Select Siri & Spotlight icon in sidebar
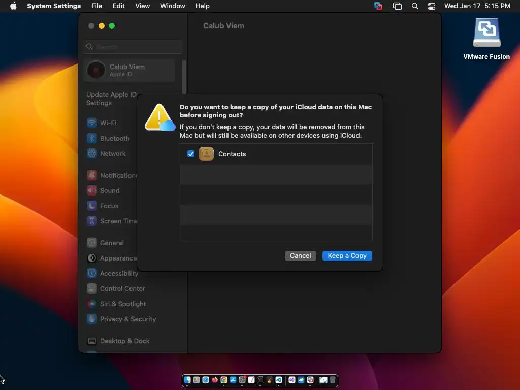Screen dimensions: 520x390 pyautogui.click(x=92, y=304)
